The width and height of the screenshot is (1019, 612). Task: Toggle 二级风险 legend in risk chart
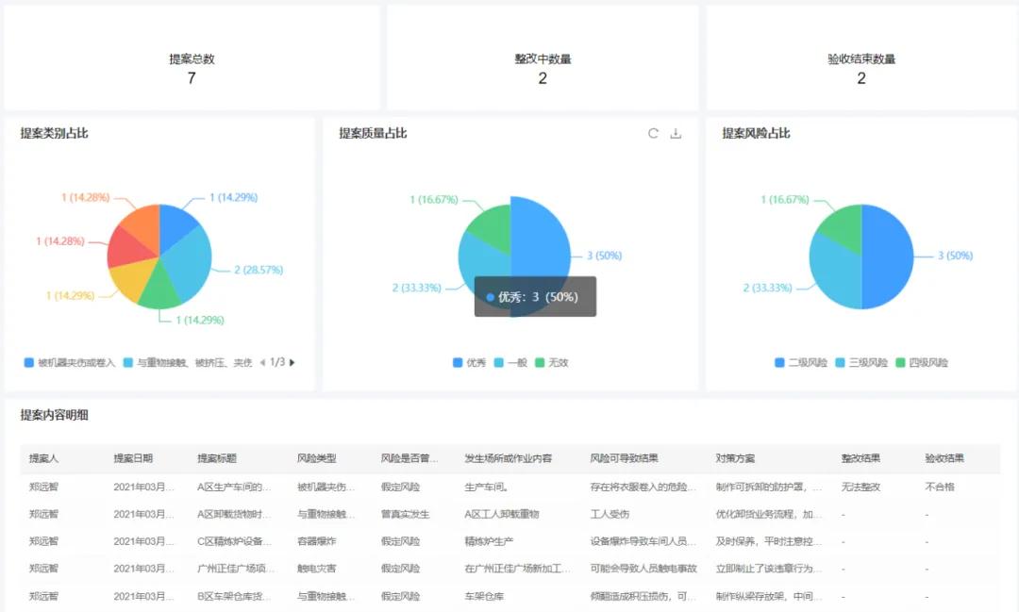coord(801,362)
